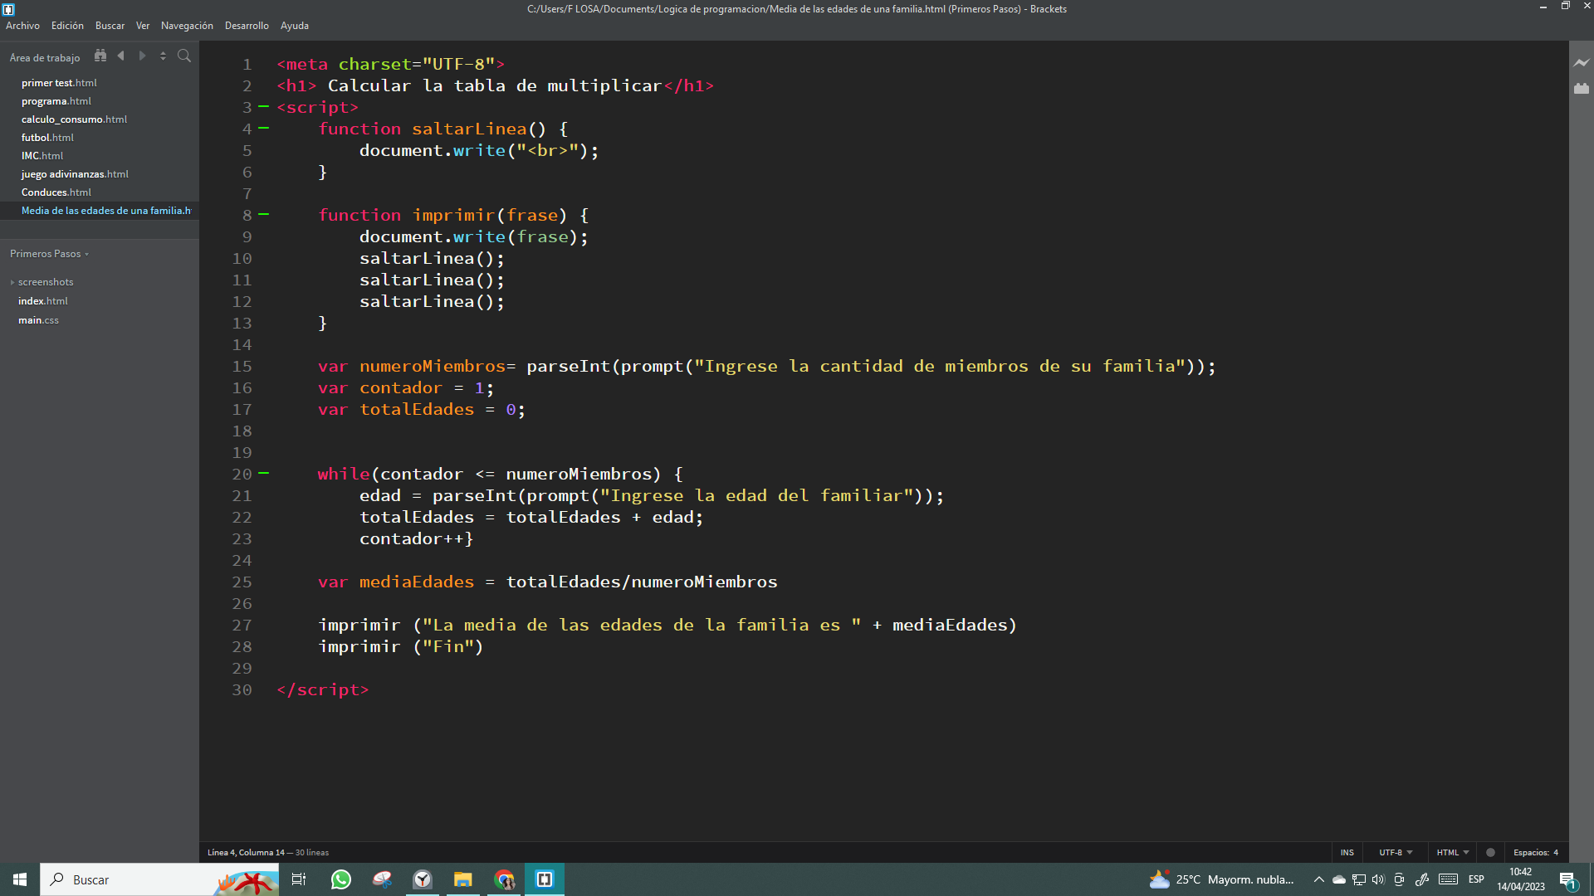Image resolution: width=1594 pixels, height=896 pixels.
Task: Click cursor position Línea 4, Columna 14 status
Action: click(x=246, y=853)
